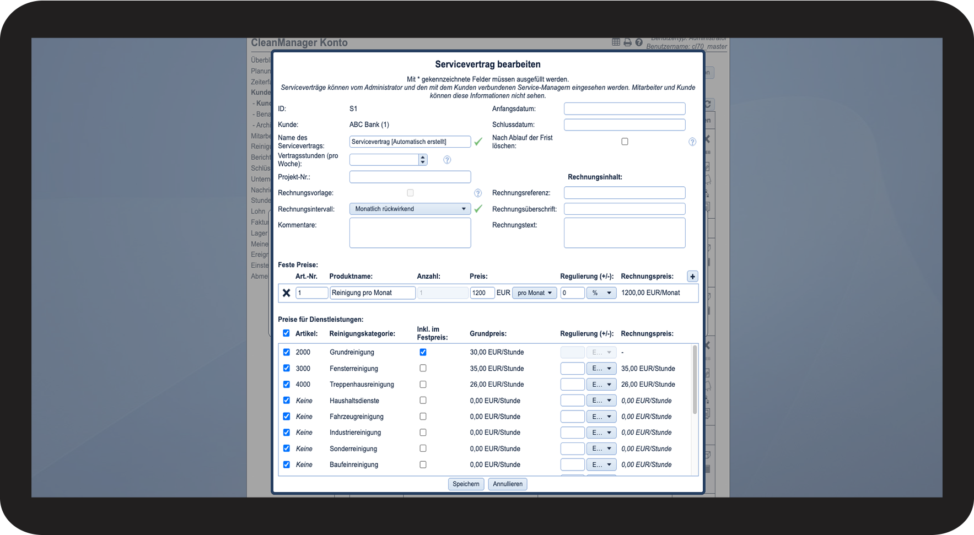Click the customer name ABC Bank (1)
Screen dimensions: 974x535
pos(369,125)
